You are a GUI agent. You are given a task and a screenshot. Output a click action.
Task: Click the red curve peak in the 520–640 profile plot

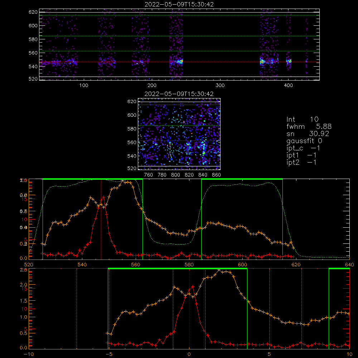(x=104, y=197)
